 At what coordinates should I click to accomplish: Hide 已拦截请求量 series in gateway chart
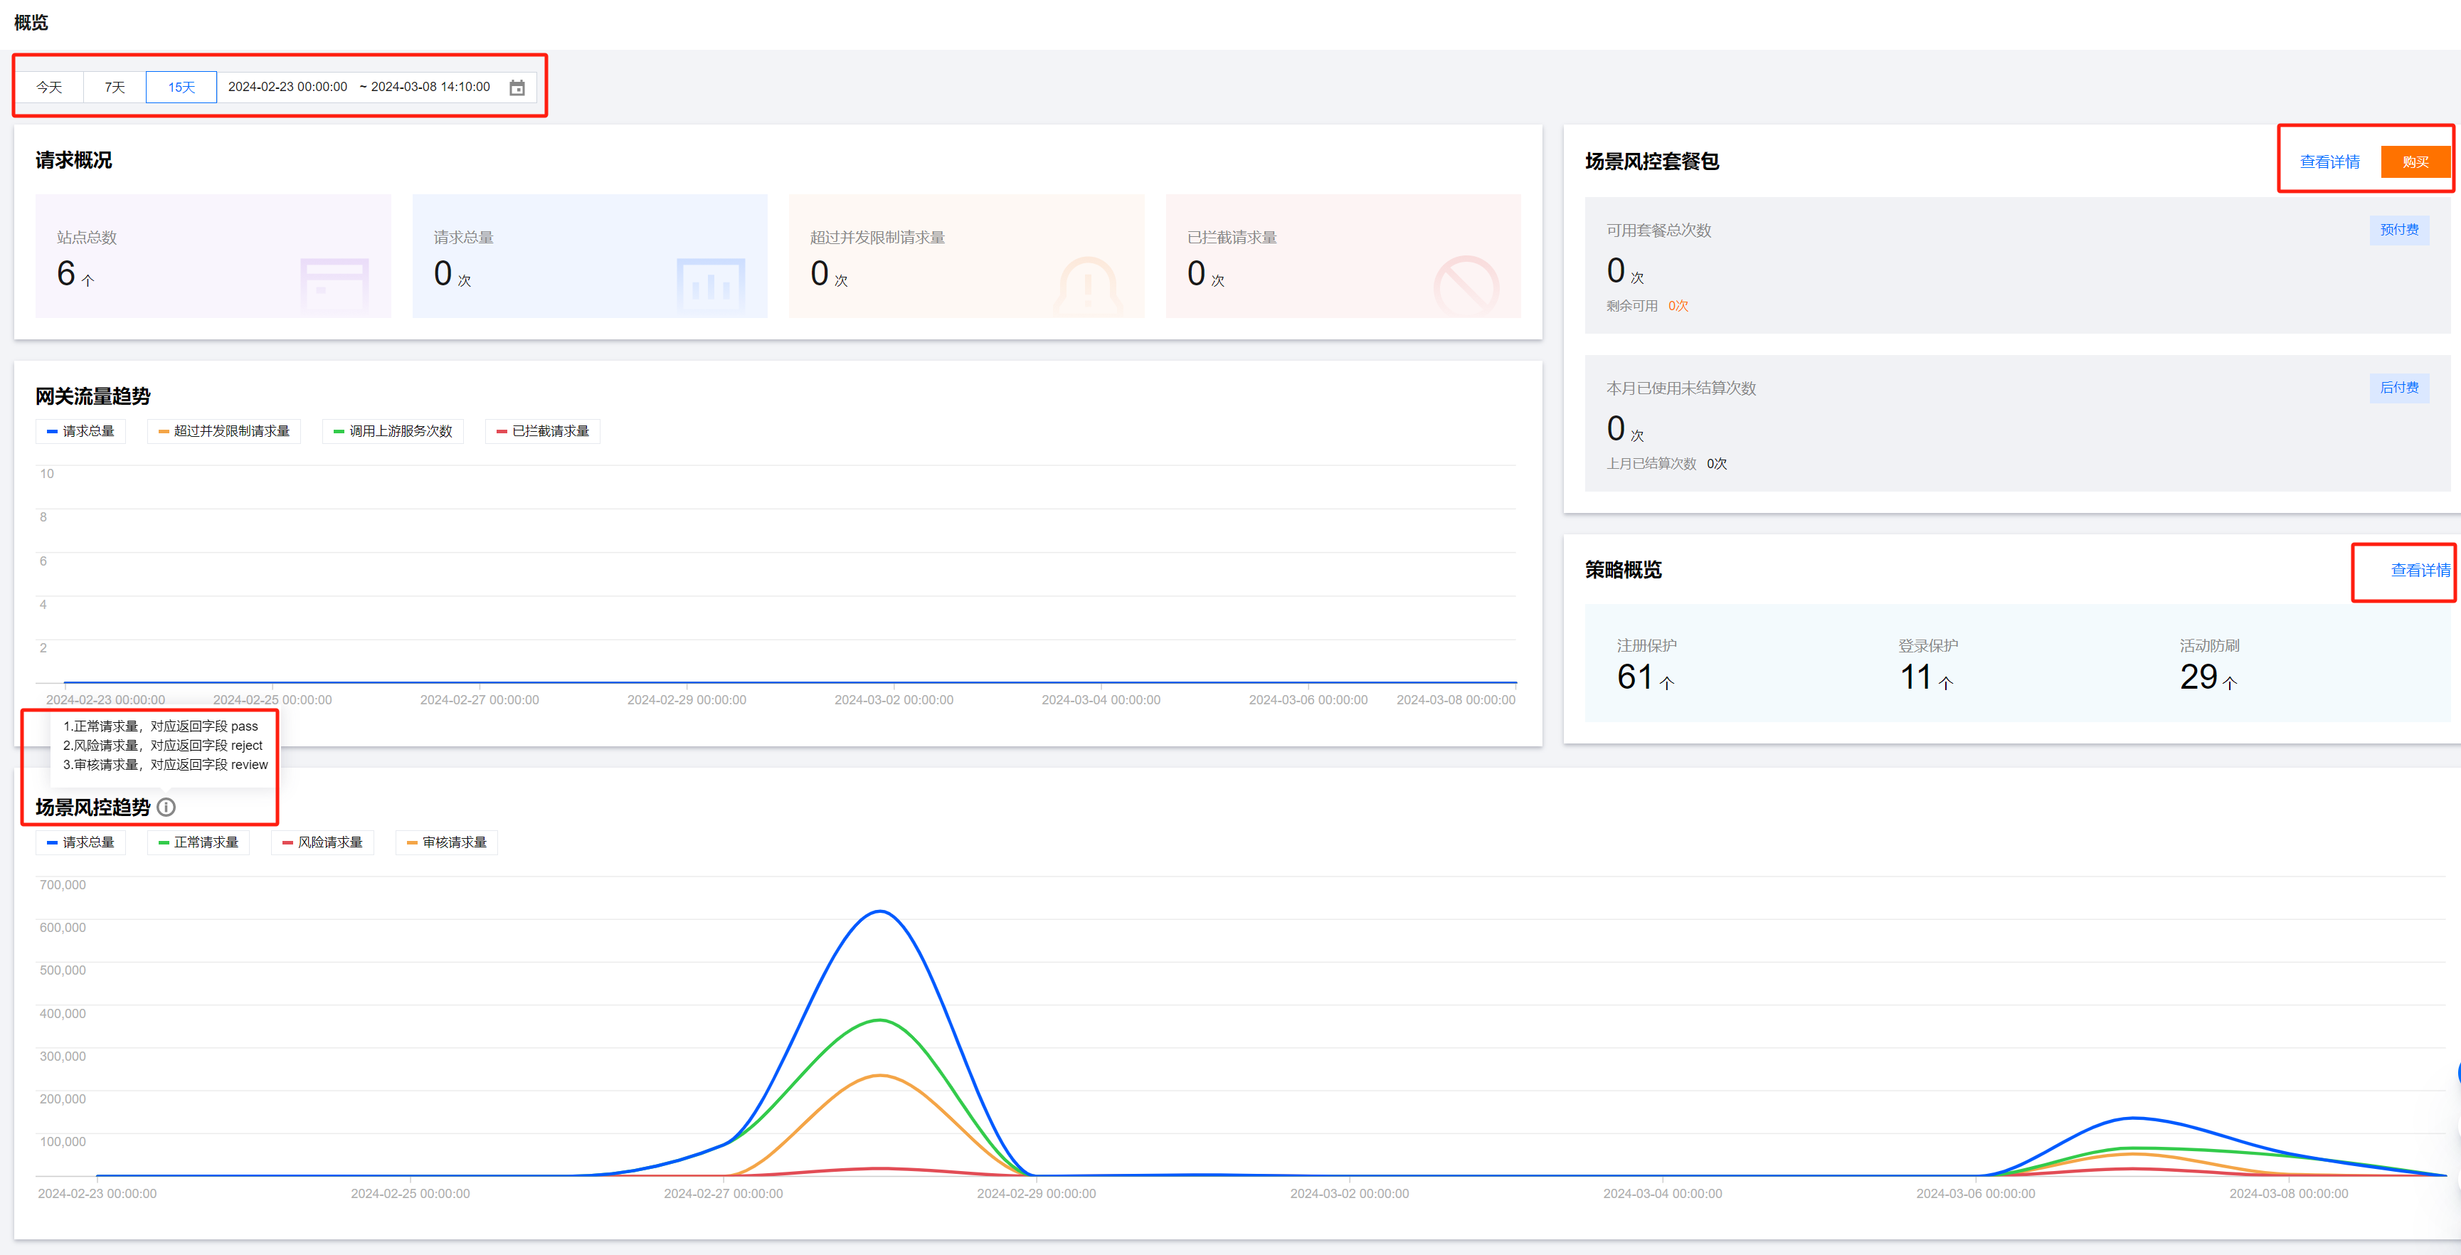(543, 432)
